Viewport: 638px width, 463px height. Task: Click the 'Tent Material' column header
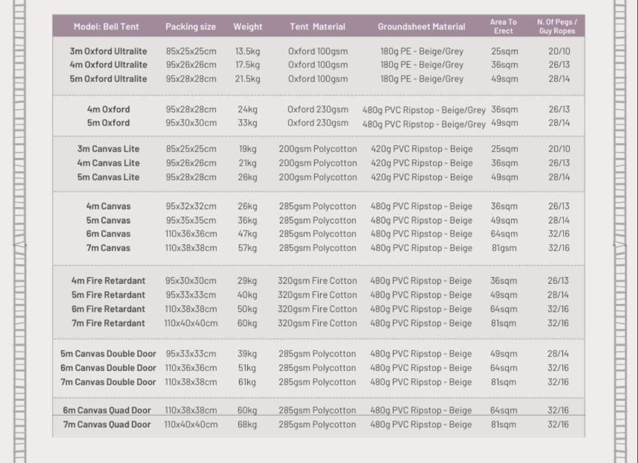[317, 27]
